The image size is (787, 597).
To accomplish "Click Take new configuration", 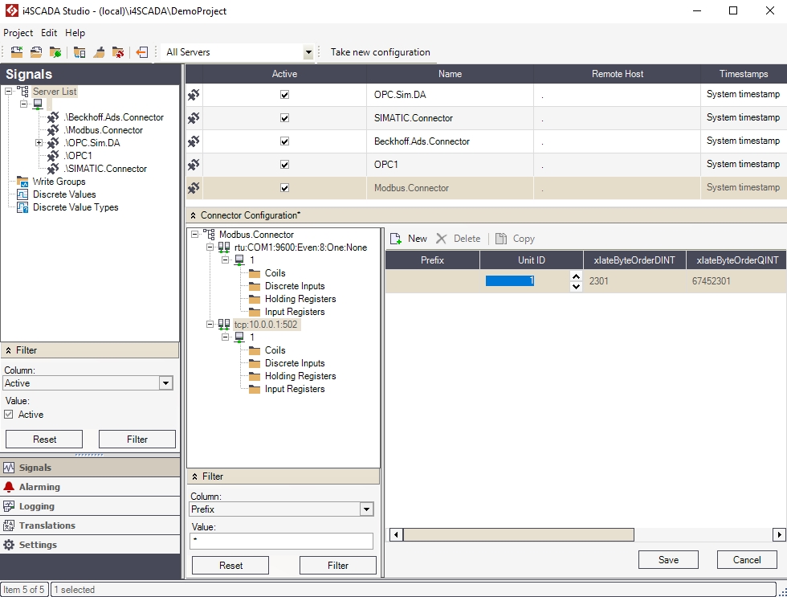I will 380,52.
